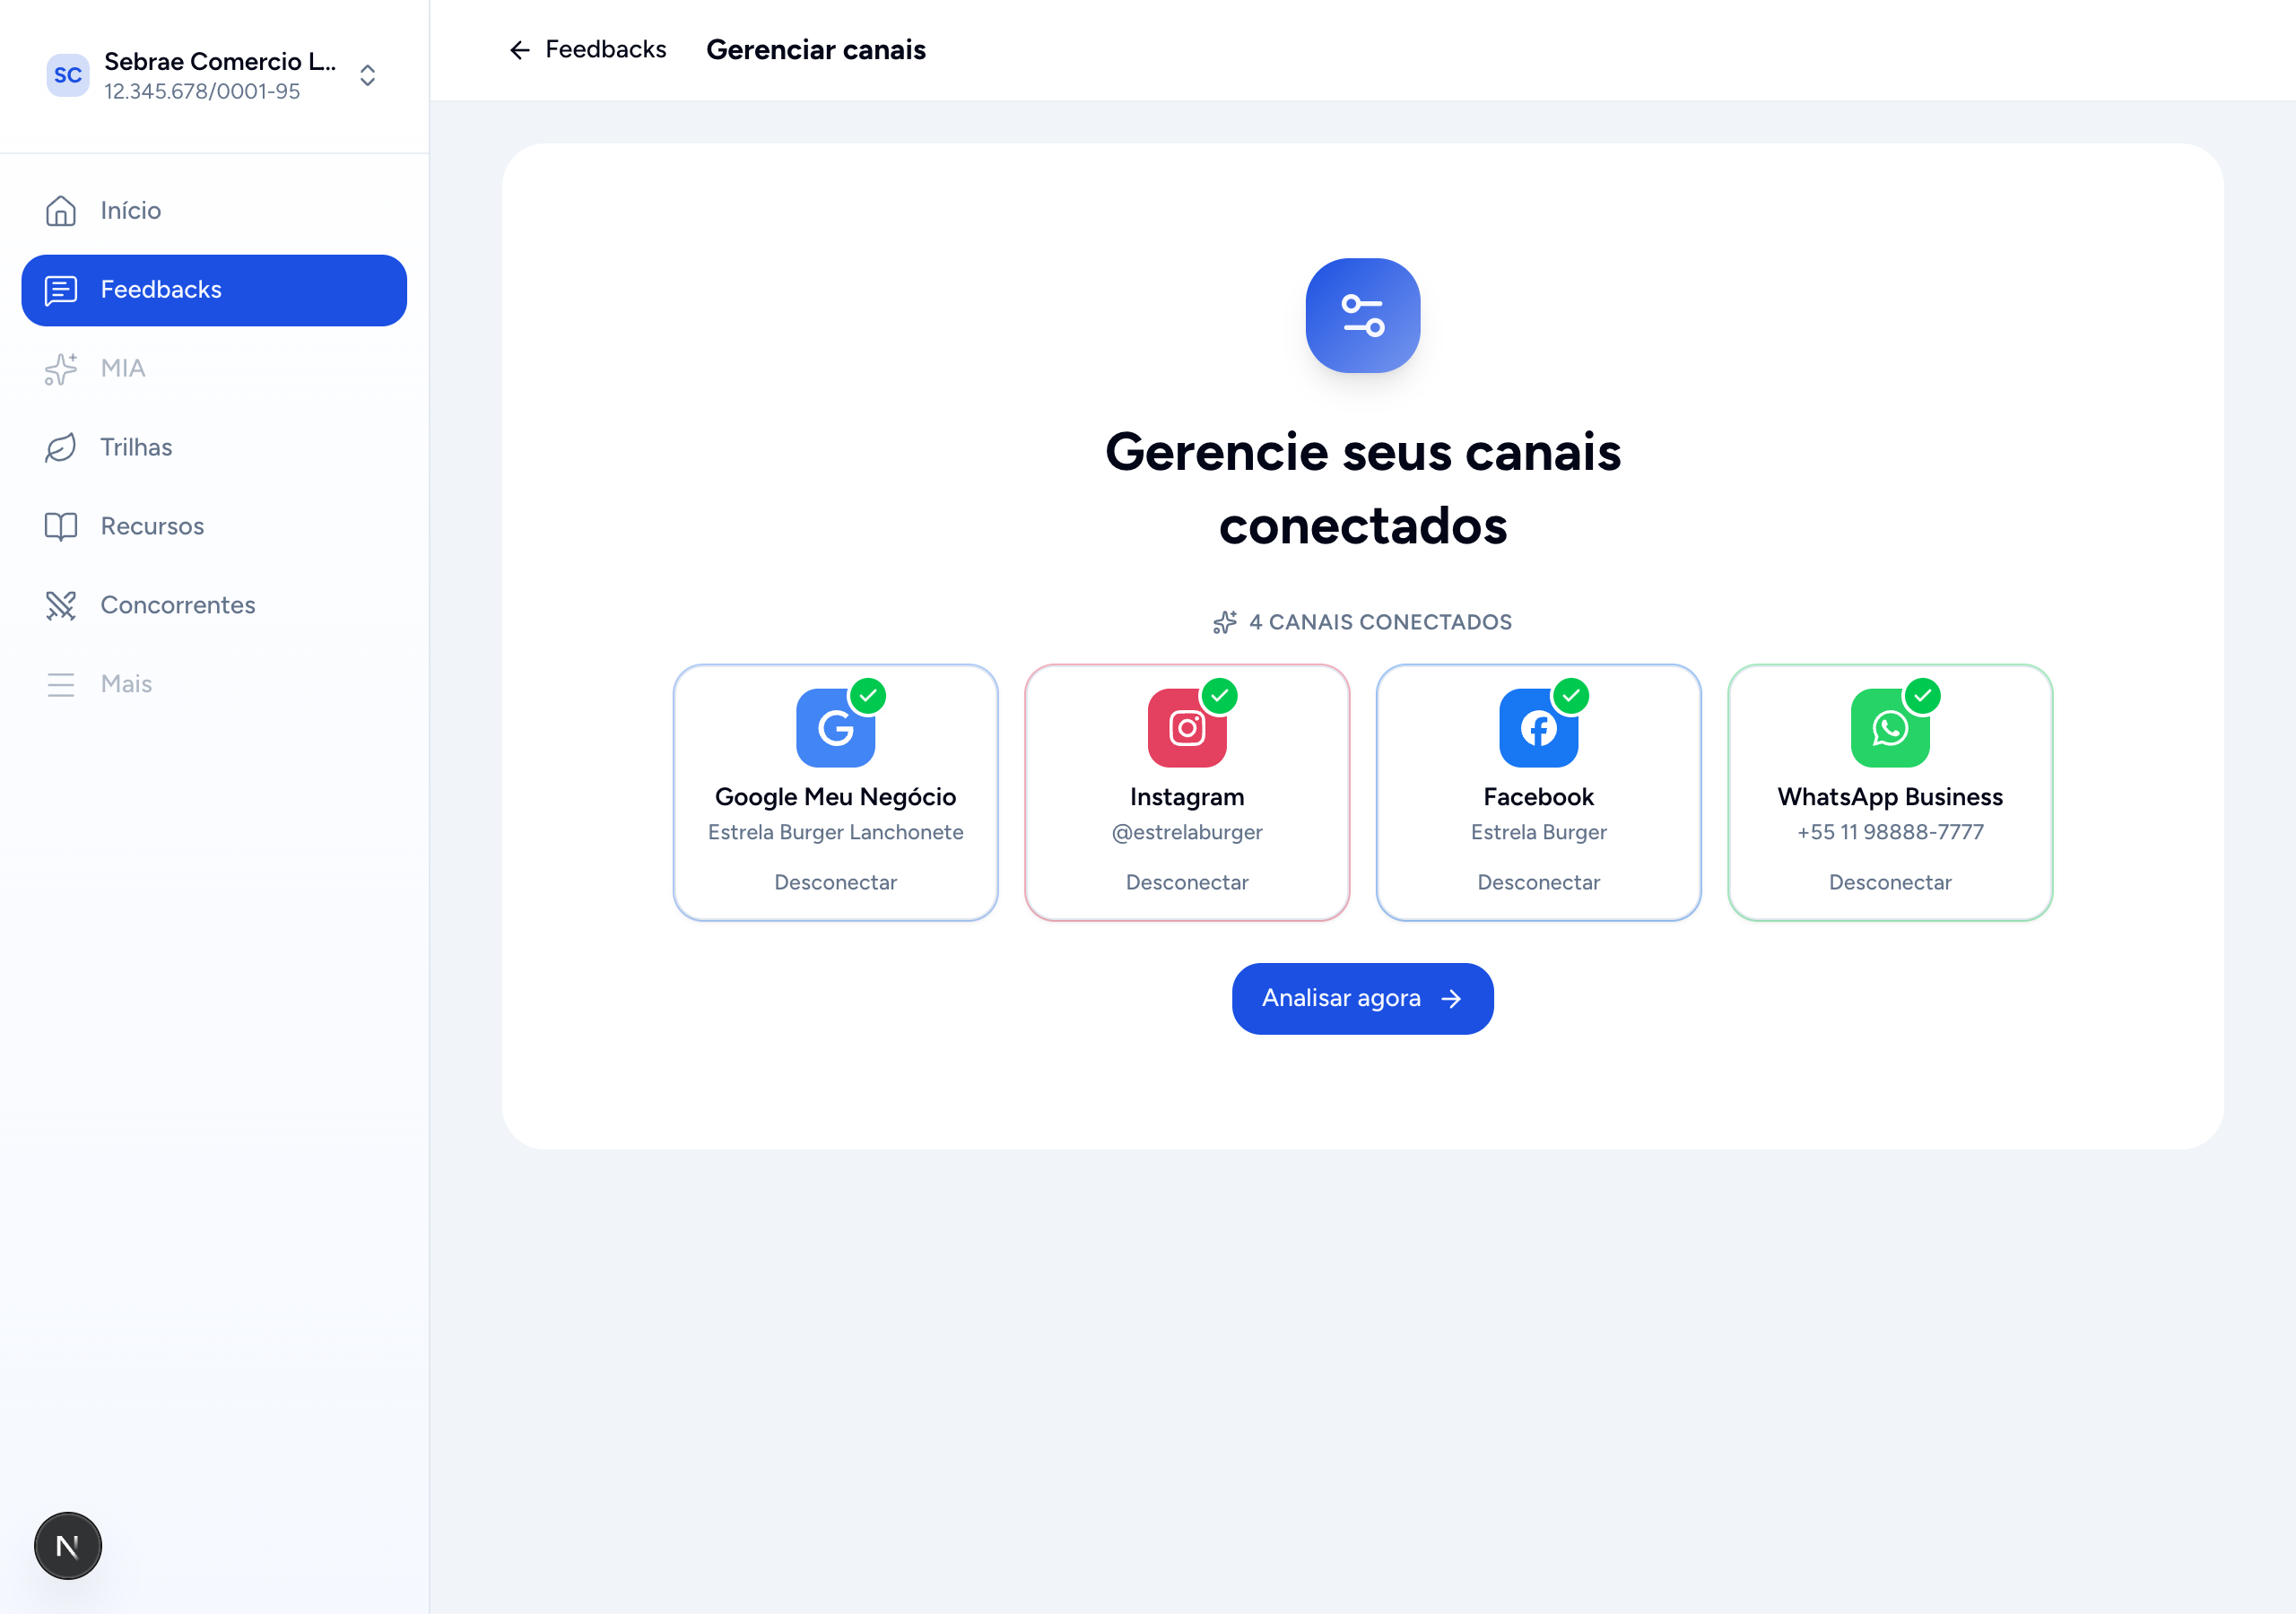Click the +55 11 98888-7777 phone number
Image resolution: width=2296 pixels, height=1614 pixels.
click(1890, 832)
